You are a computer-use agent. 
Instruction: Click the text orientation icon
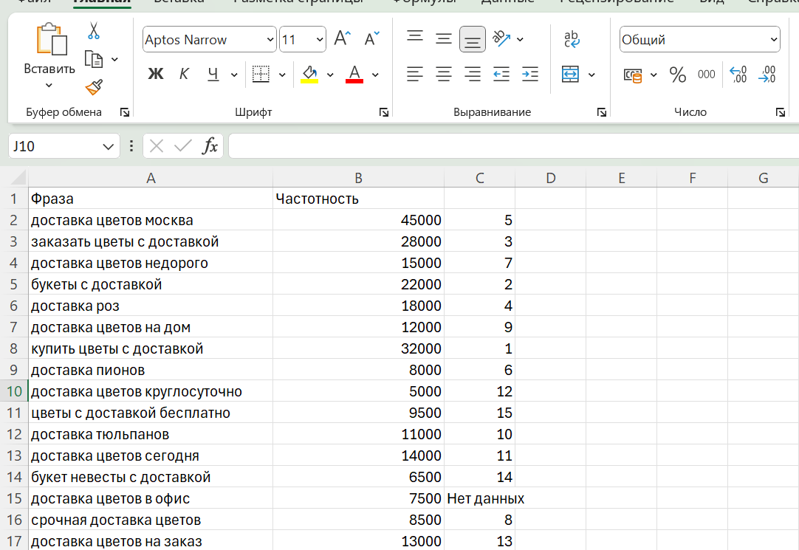tap(501, 38)
